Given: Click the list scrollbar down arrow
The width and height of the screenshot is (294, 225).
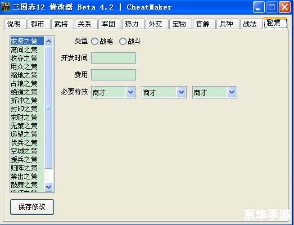Looking at the screenshot, I should click(49, 187).
